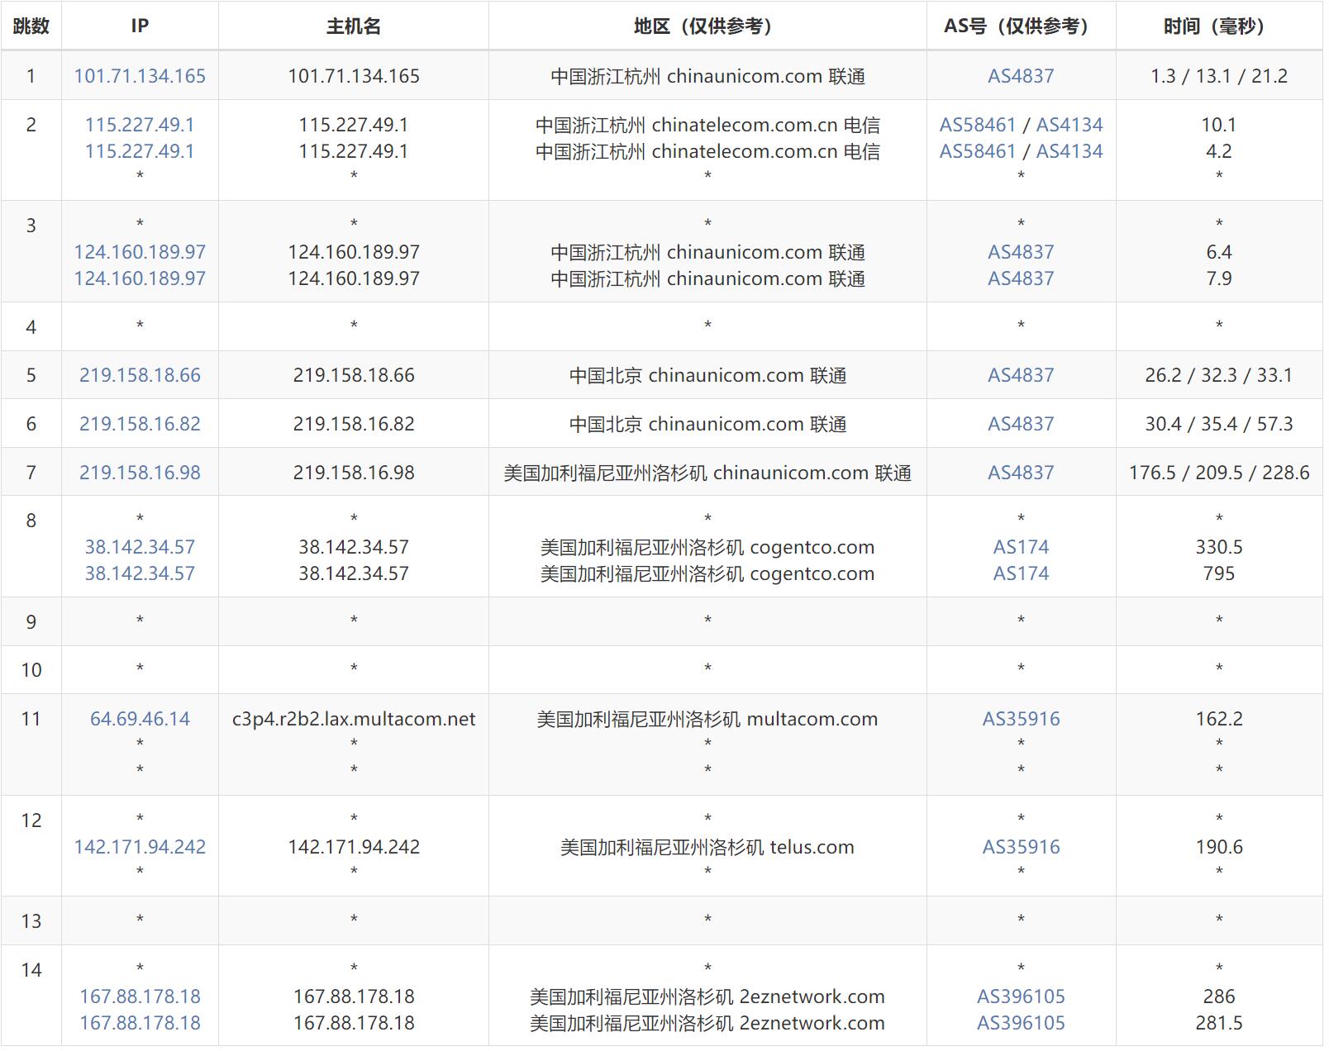
Task: Click time value 176.5 / 209.5 / 228.6
Action: click(x=1219, y=473)
